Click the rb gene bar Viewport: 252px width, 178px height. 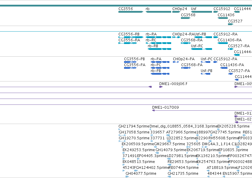point(158,12)
